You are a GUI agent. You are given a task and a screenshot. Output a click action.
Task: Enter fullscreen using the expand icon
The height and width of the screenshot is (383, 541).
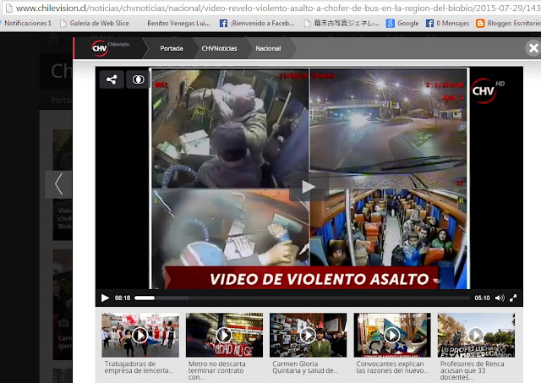click(513, 298)
